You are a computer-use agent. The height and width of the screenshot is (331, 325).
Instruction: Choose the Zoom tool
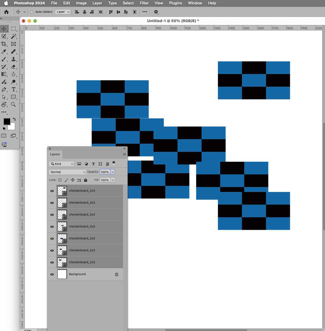pos(13,105)
